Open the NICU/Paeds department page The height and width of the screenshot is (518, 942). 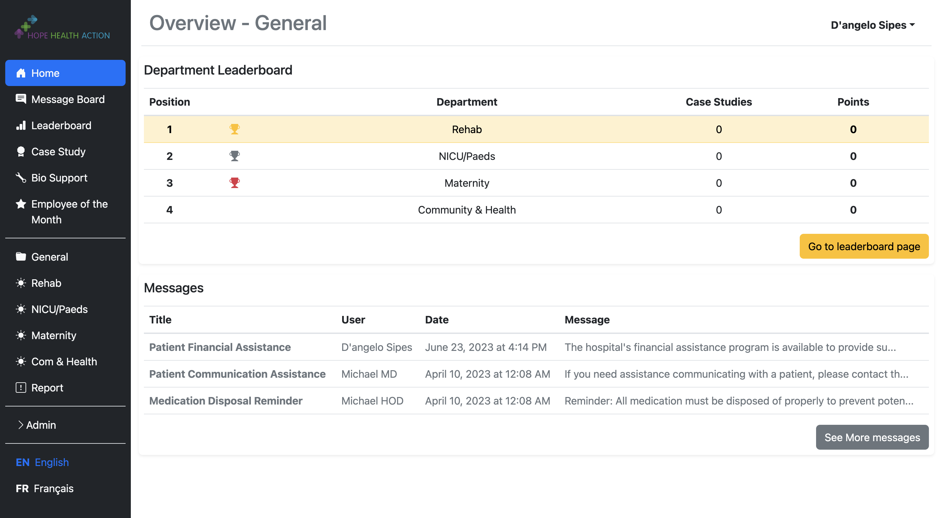tap(59, 309)
